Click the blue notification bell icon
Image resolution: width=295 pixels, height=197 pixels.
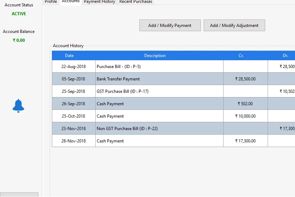click(18, 106)
